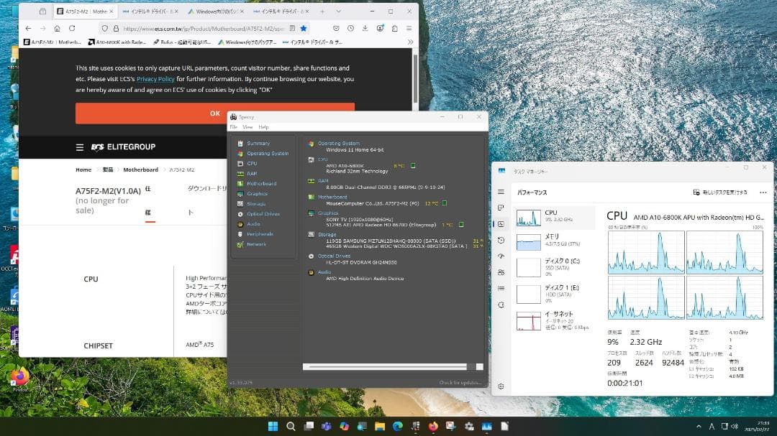Launch Firefox from the taskbar
The width and height of the screenshot is (777, 436).
pos(432,426)
